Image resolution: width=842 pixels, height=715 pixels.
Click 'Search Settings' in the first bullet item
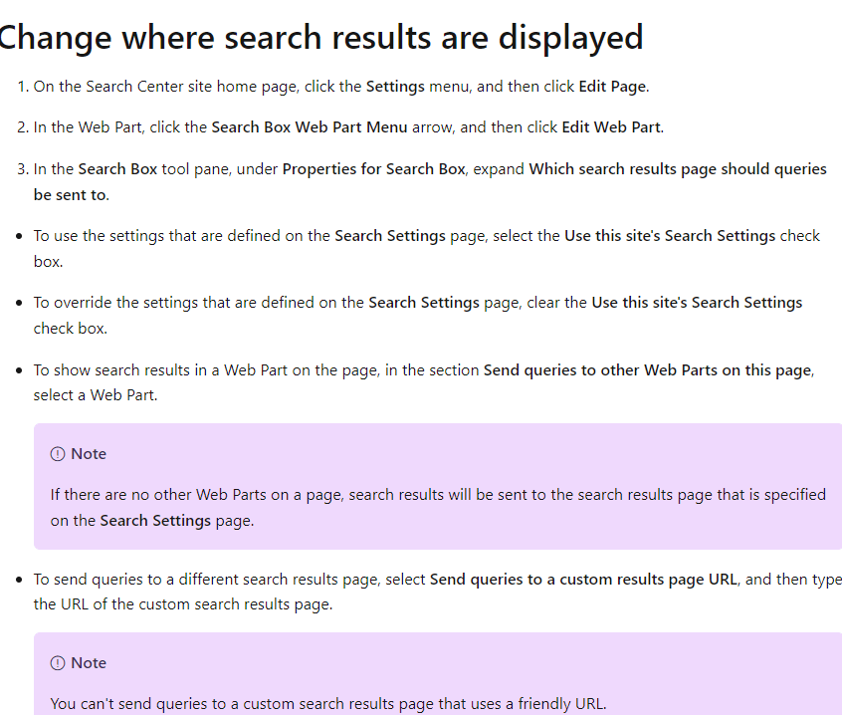coord(390,236)
